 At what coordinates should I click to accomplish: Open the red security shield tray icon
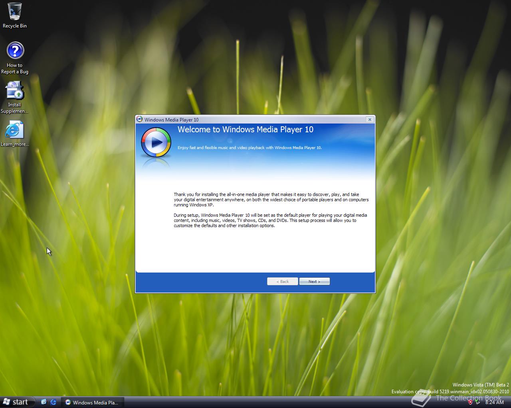click(x=470, y=402)
